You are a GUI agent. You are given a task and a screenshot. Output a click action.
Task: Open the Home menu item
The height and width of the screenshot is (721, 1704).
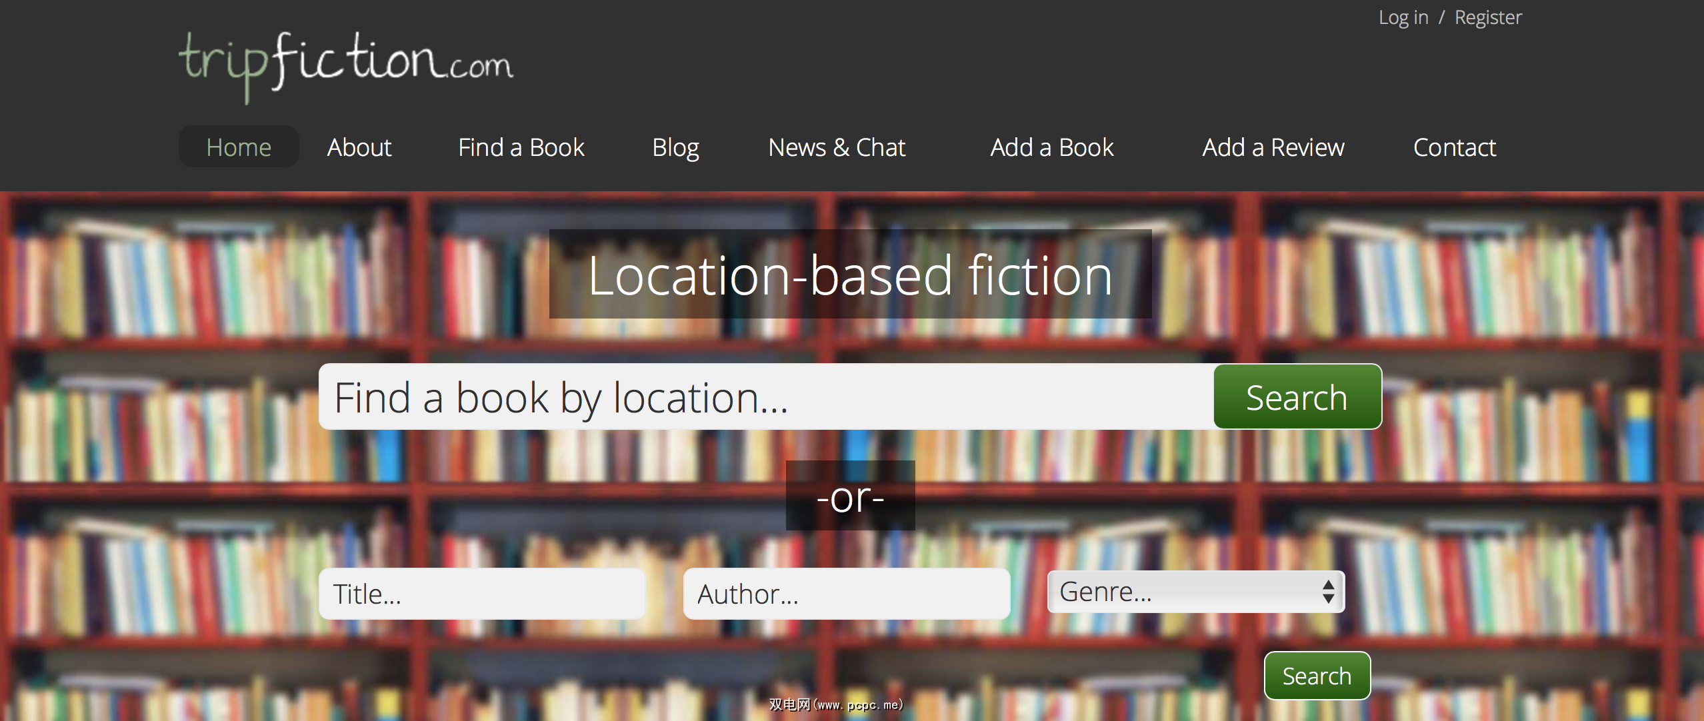239,147
